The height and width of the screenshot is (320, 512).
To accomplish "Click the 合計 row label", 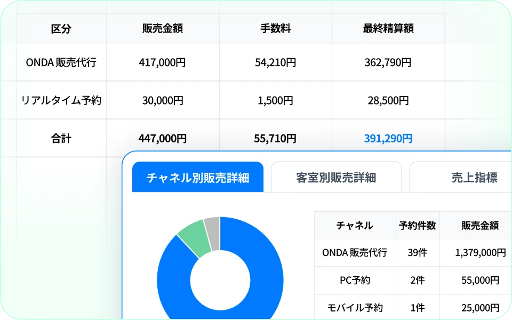I will point(61,138).
